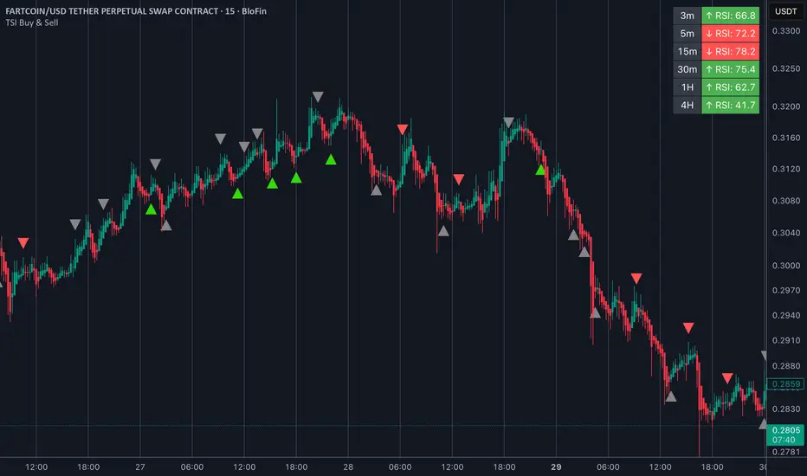The height and width of the screenshot is (476, 807).
Task: Click the red RSI: 72.2 cell
Action: 730,34
